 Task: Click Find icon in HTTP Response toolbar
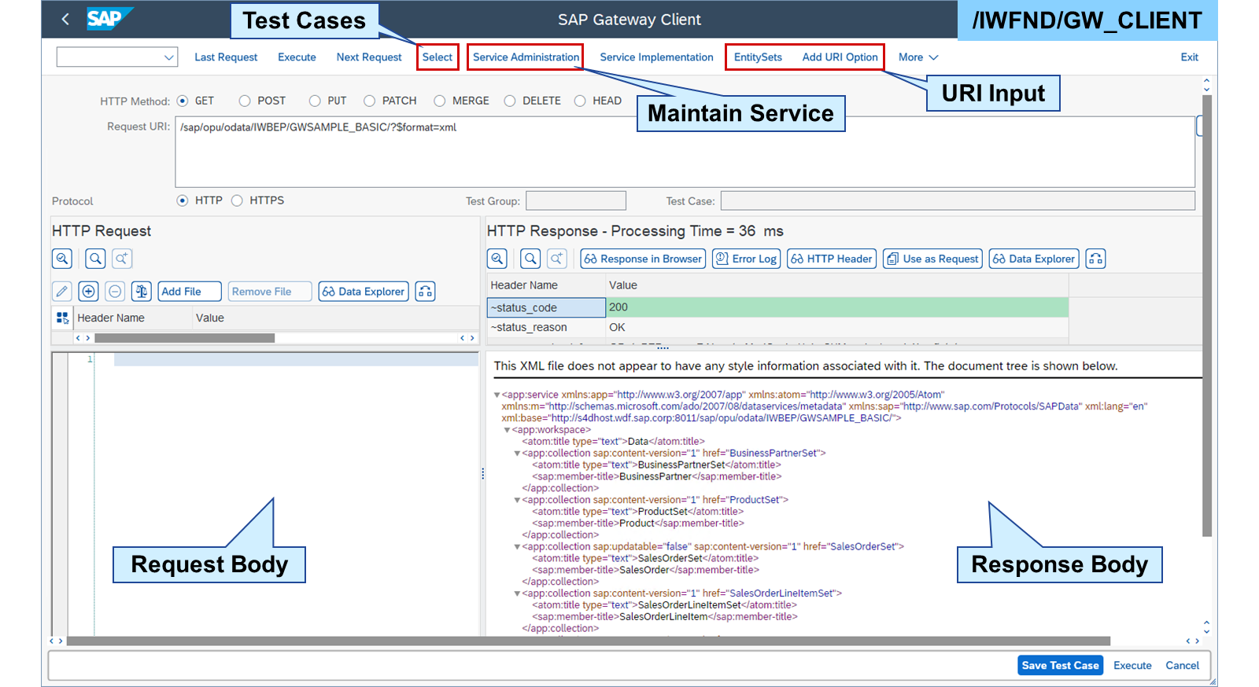pyautogui.click(x=531, y=259)
